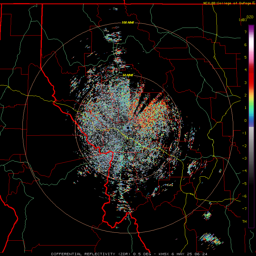Click the -2 dB scale label
The image size is (256, 256).
(x=244, y=146)
